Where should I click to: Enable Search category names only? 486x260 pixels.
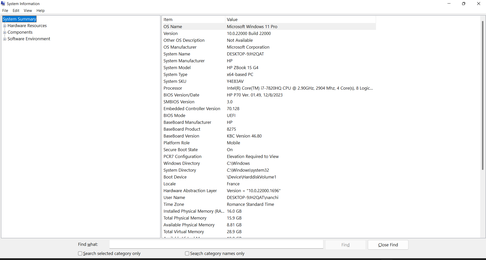187,253
